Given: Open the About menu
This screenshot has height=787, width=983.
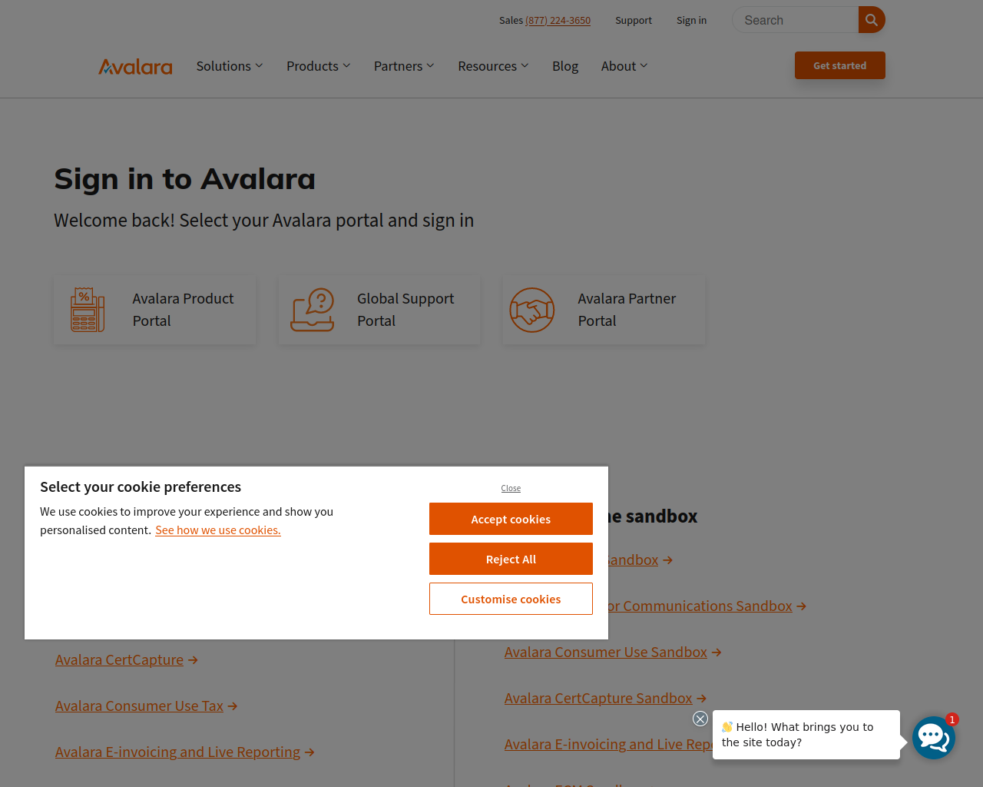Looking at the screenshot, I should (624, 66).
